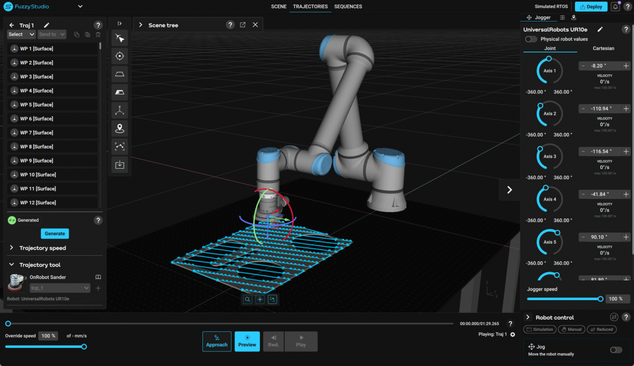Select the coordinate frame axes tool
This screenshot has width=634, height=366.
[x=119, y=109]
